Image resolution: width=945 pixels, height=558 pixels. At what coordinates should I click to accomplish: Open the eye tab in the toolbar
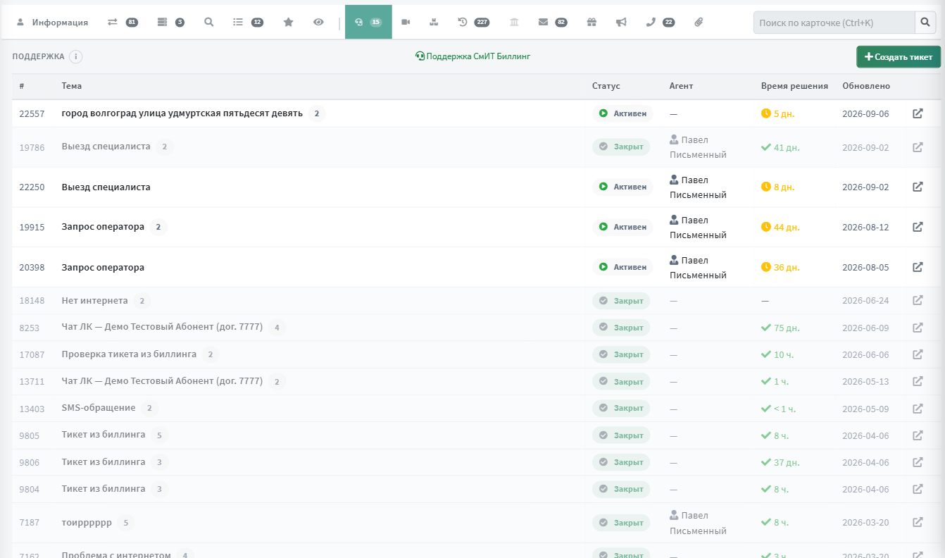(x=318, y=22)
